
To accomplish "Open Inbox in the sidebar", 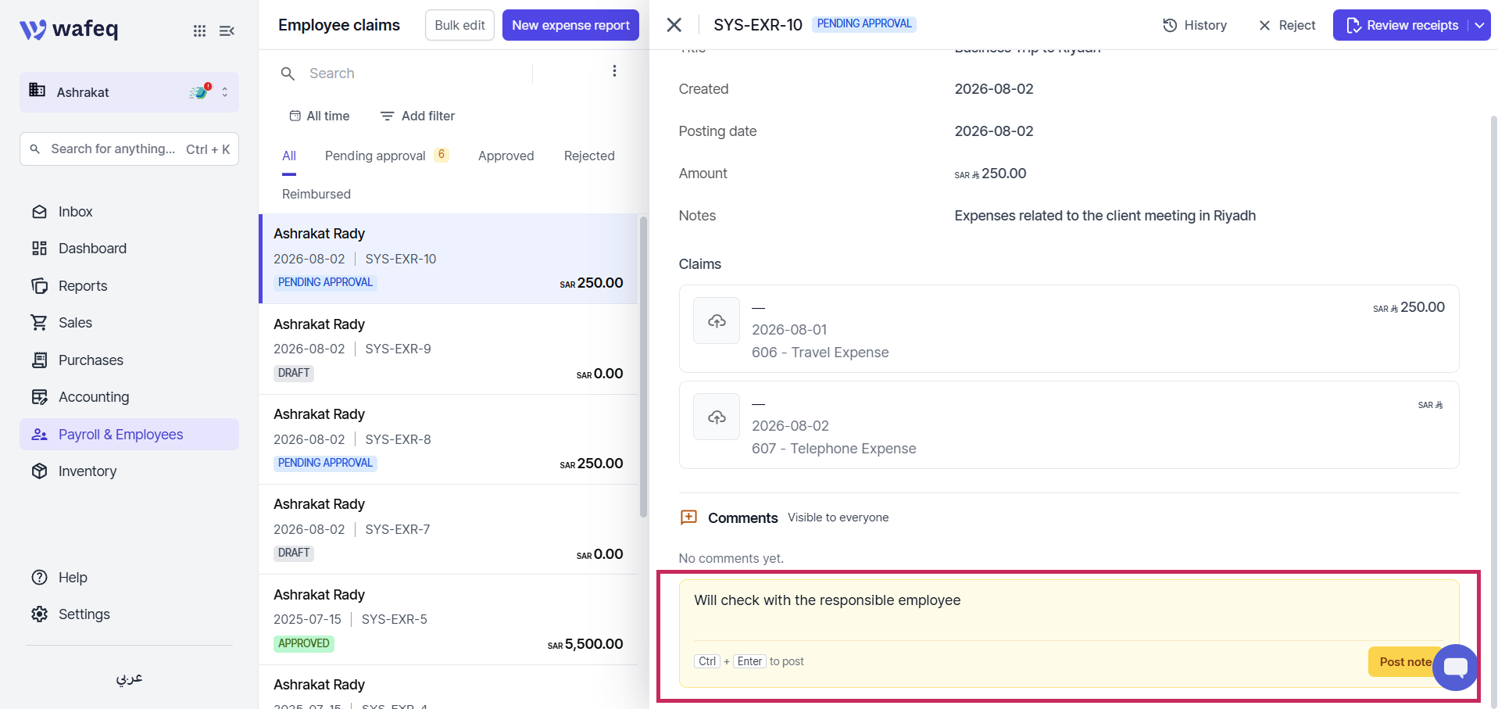I will pos(75,212).
